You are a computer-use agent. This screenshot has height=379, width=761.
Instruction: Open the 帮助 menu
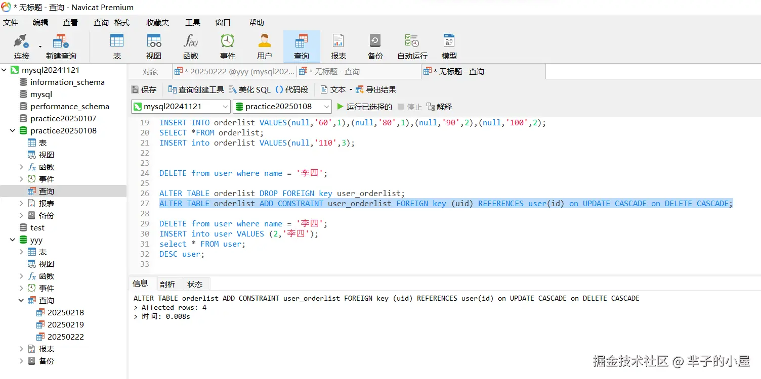tap(257, 22)
